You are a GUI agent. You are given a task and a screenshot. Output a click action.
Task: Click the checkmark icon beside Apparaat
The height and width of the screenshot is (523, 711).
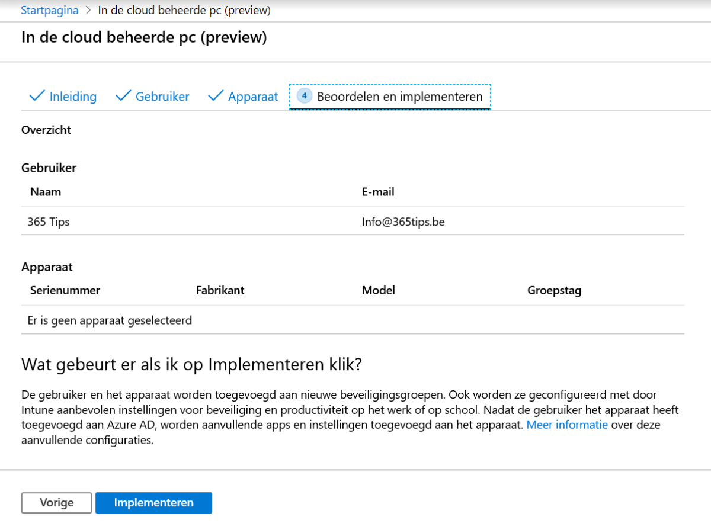coord(215,96)
